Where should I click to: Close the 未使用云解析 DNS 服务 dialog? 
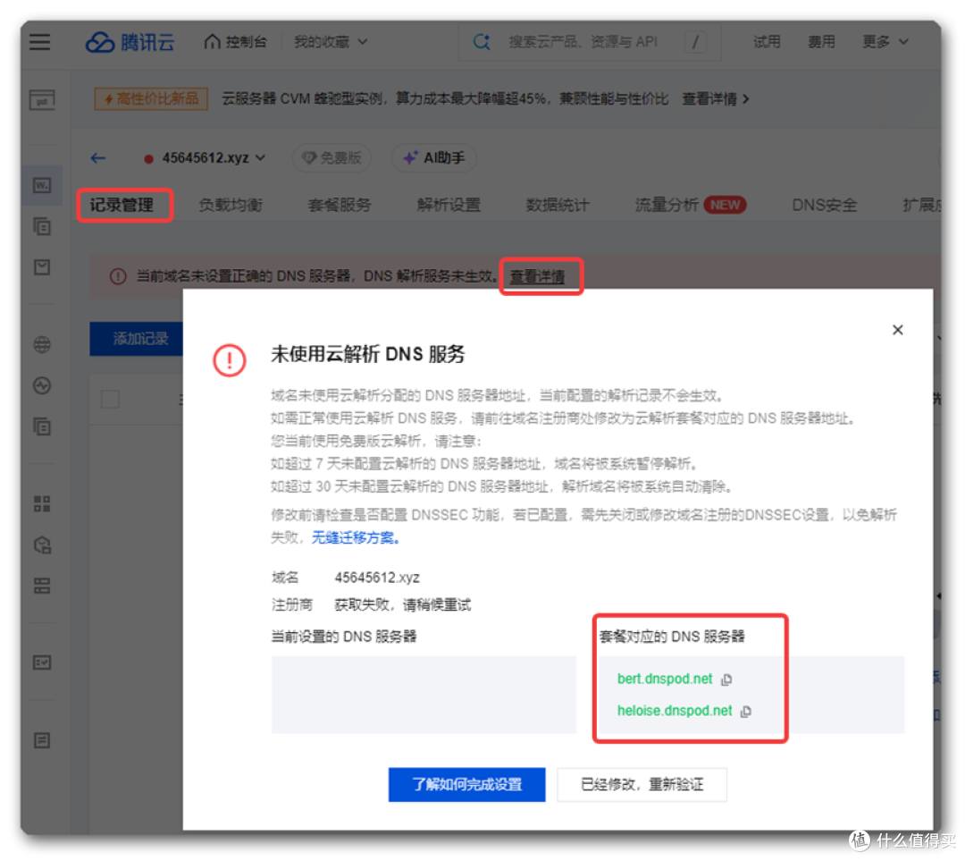click(x=897, y=330)
